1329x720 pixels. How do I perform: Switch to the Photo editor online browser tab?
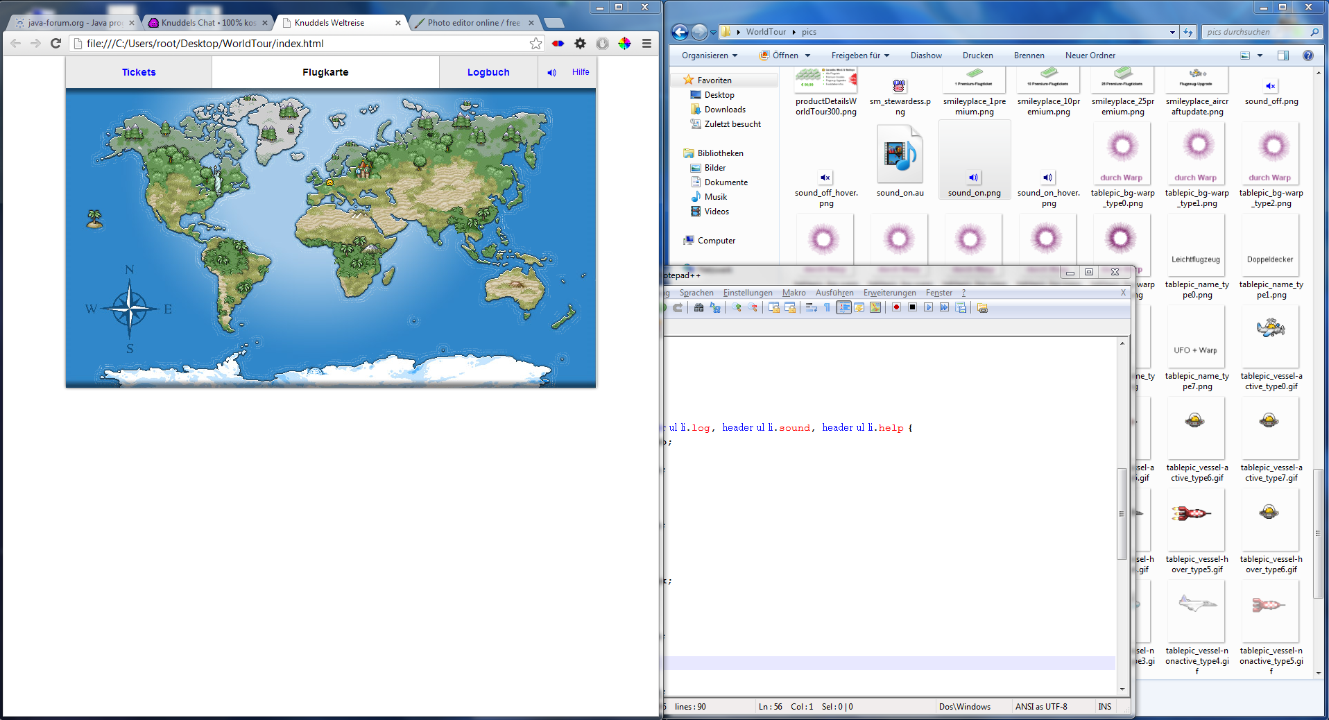click(473, 23)
